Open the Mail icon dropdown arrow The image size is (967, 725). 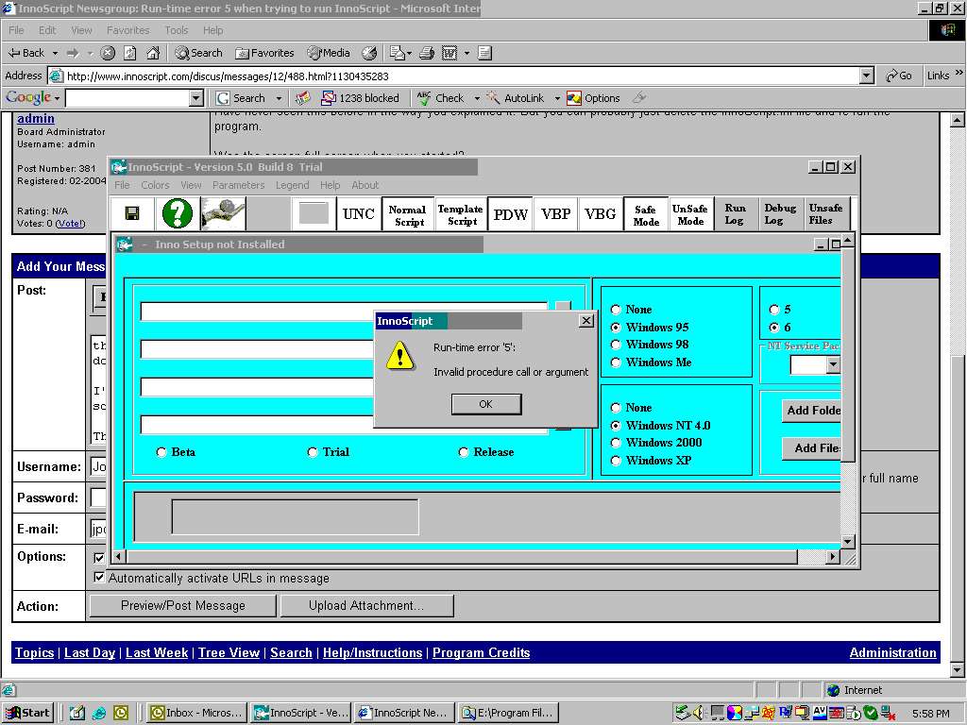click(409, 53)
